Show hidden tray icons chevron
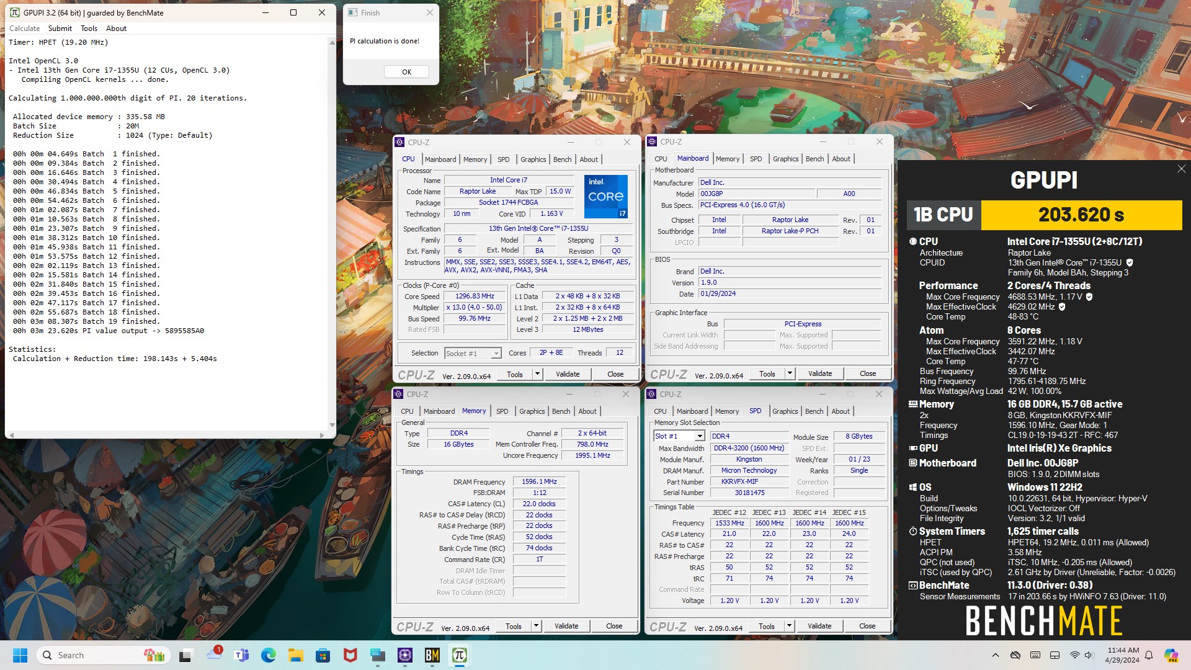 (996, 655)
